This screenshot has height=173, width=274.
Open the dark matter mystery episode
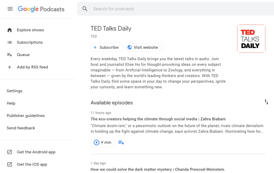157,169
